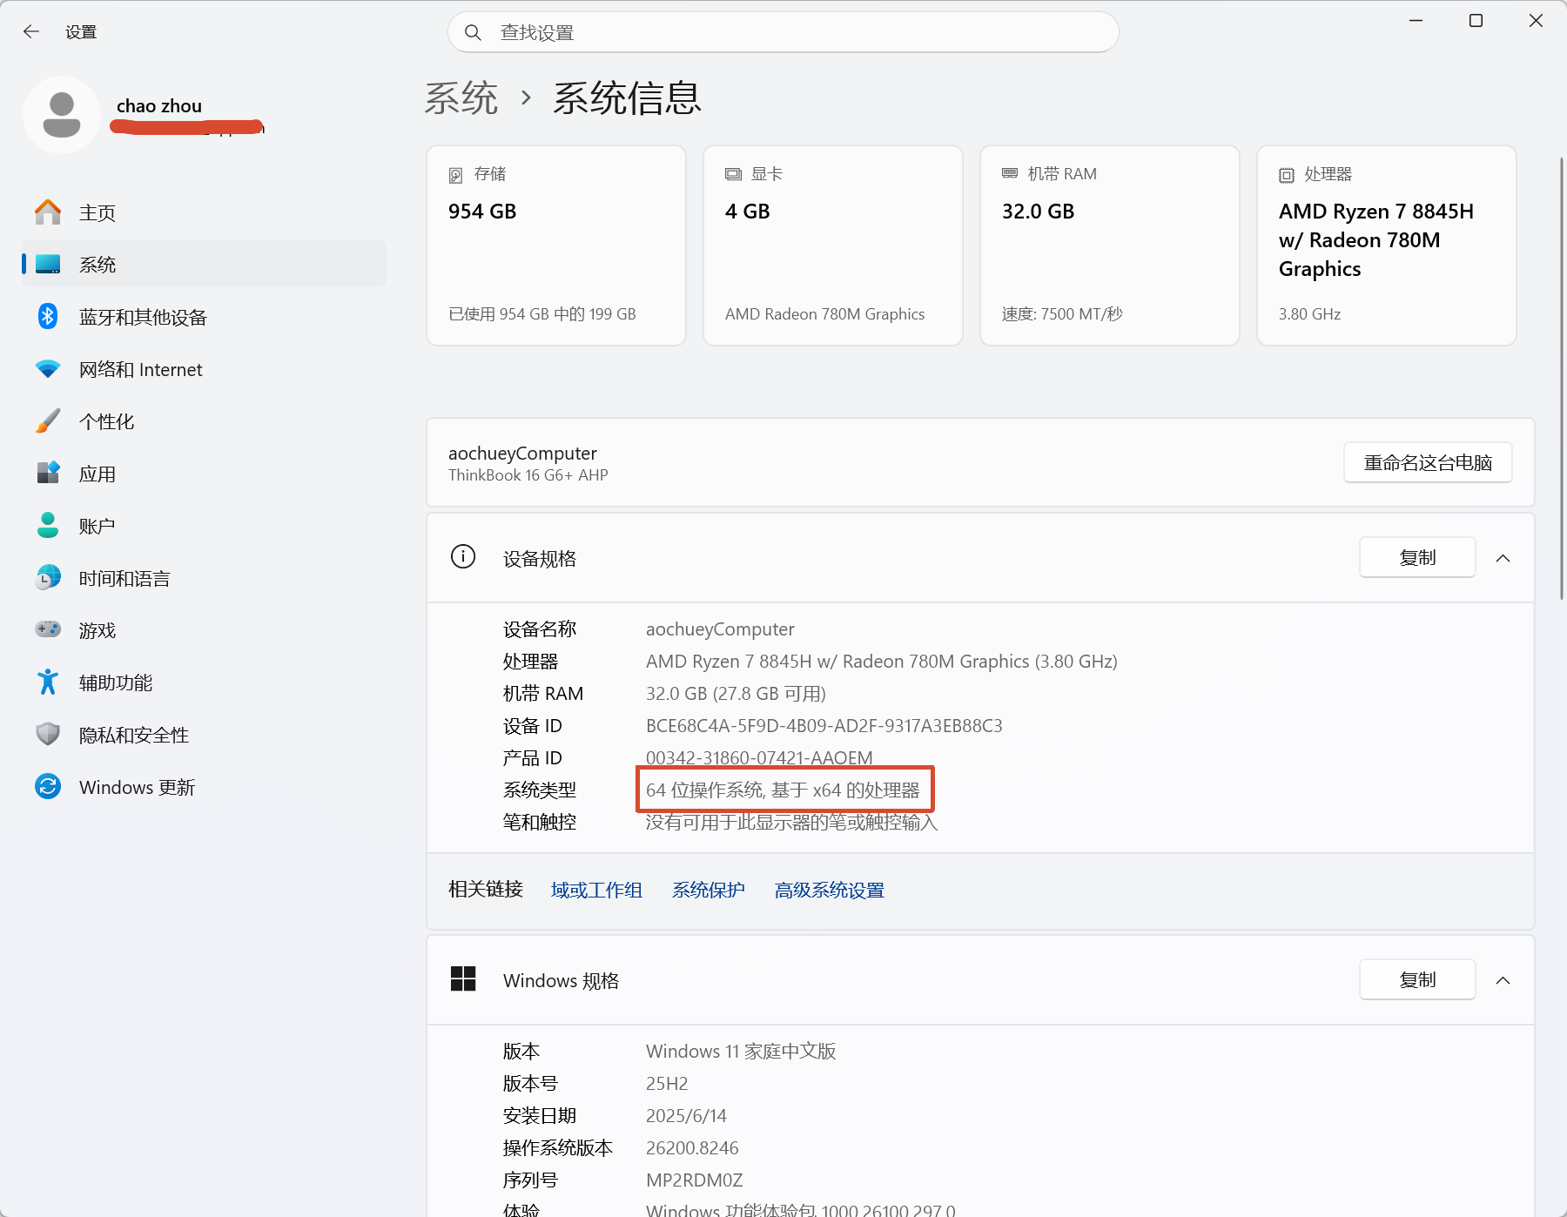This screenshot has height=1217, width=1567.
Task: Select 蓝牙和其他设备 menu item
Action: click(204, 317)
